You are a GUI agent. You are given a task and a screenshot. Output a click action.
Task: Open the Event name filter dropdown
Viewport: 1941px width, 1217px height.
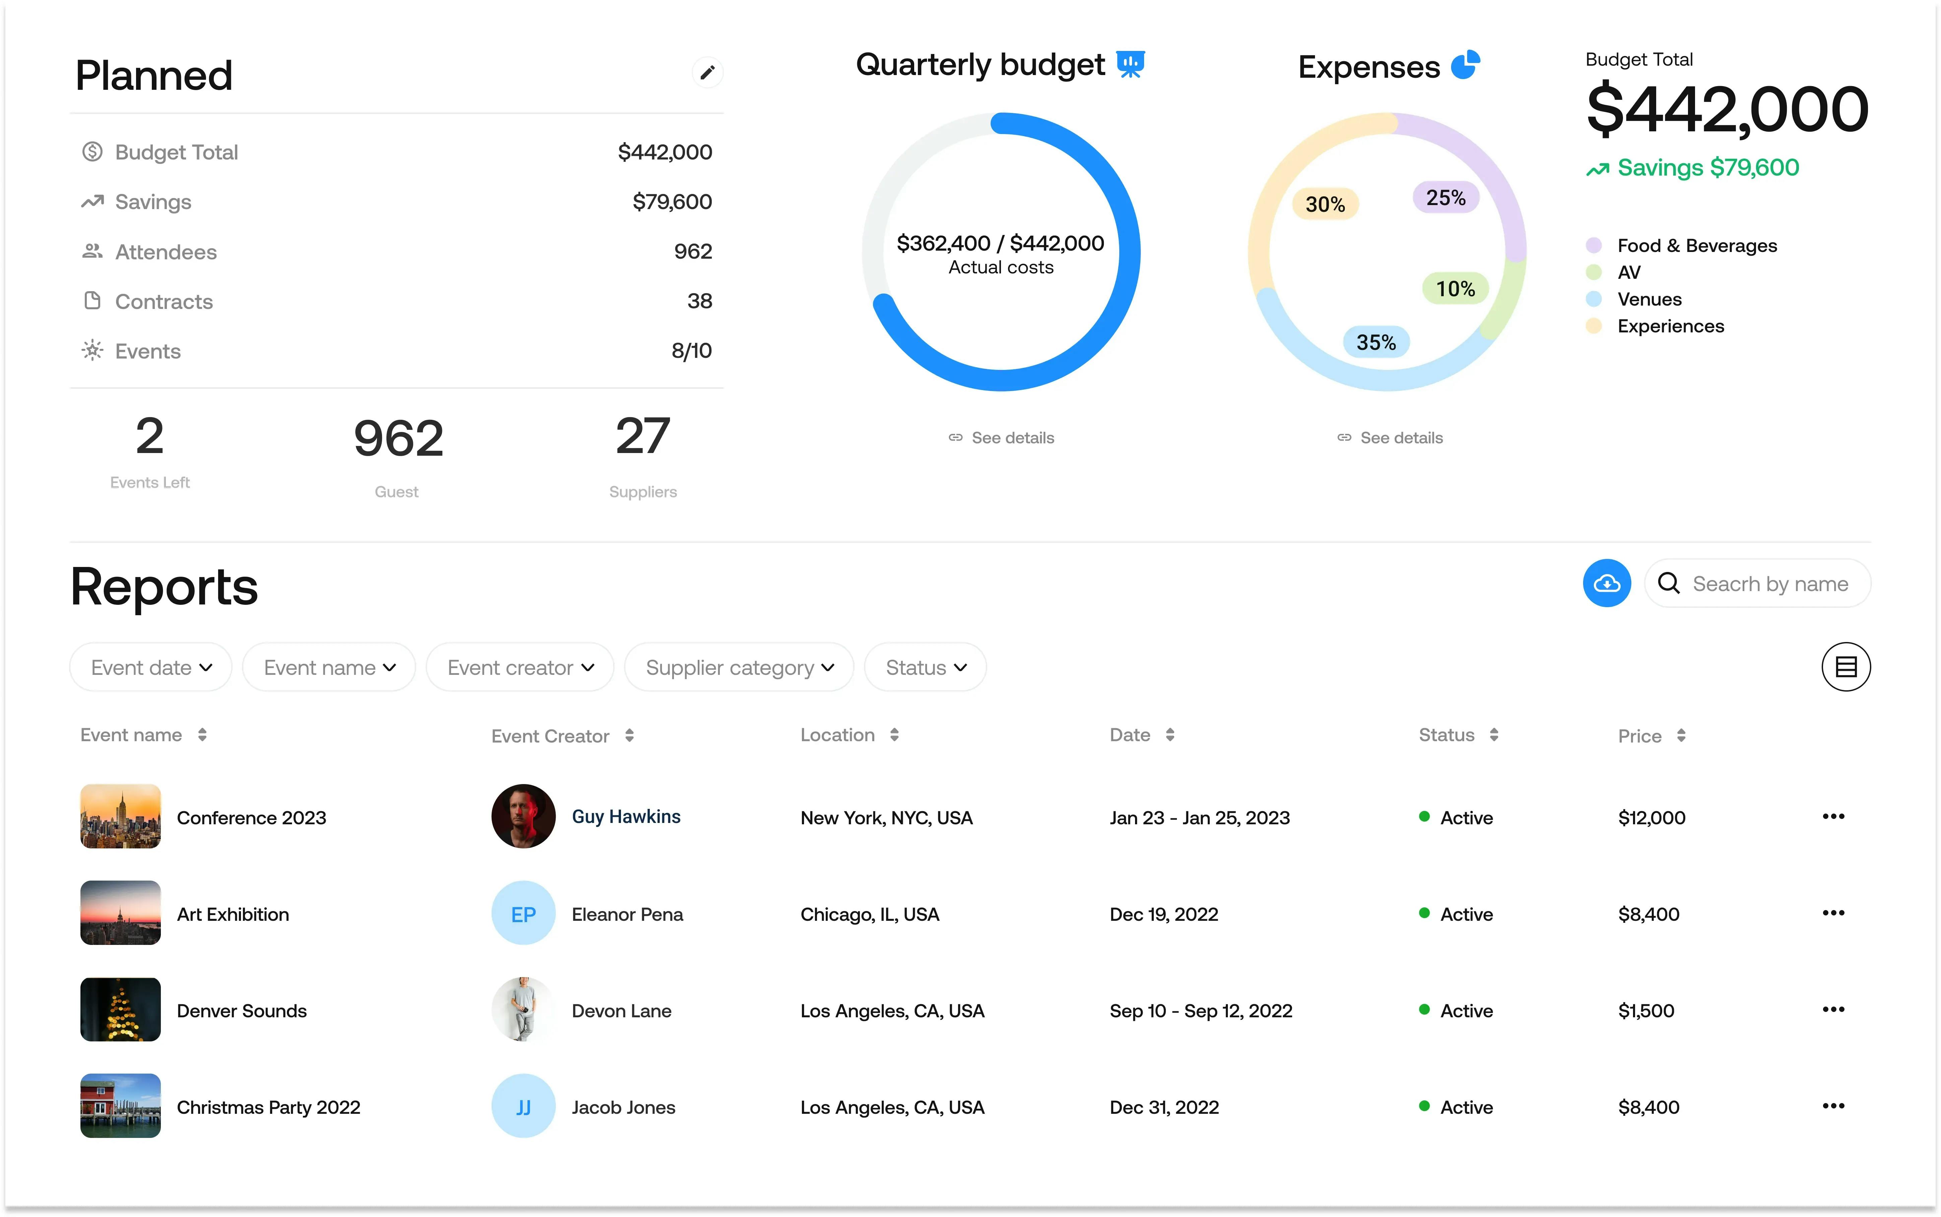(x=328, y=667)
